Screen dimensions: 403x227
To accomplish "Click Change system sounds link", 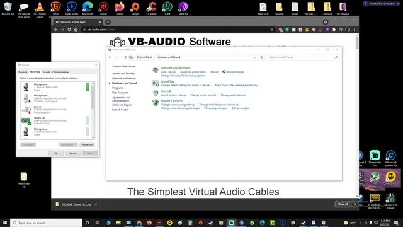I will pos(203,95).
